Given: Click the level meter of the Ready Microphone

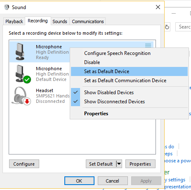Looking at the screenshot, I should (148, 45).
